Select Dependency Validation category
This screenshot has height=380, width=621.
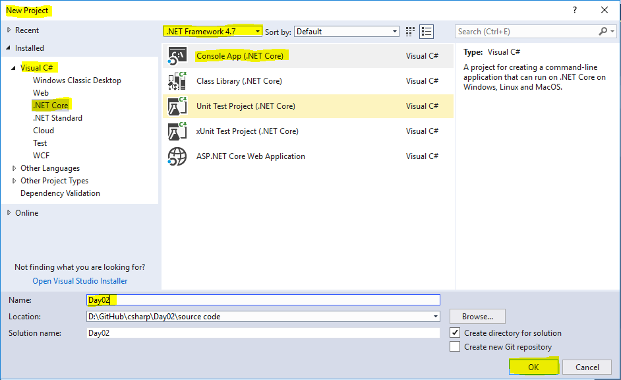point(60,193)
